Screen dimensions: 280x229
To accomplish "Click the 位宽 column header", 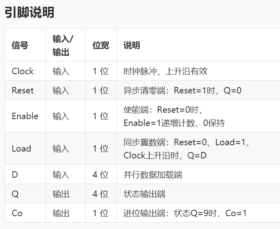I will point(101,45).
